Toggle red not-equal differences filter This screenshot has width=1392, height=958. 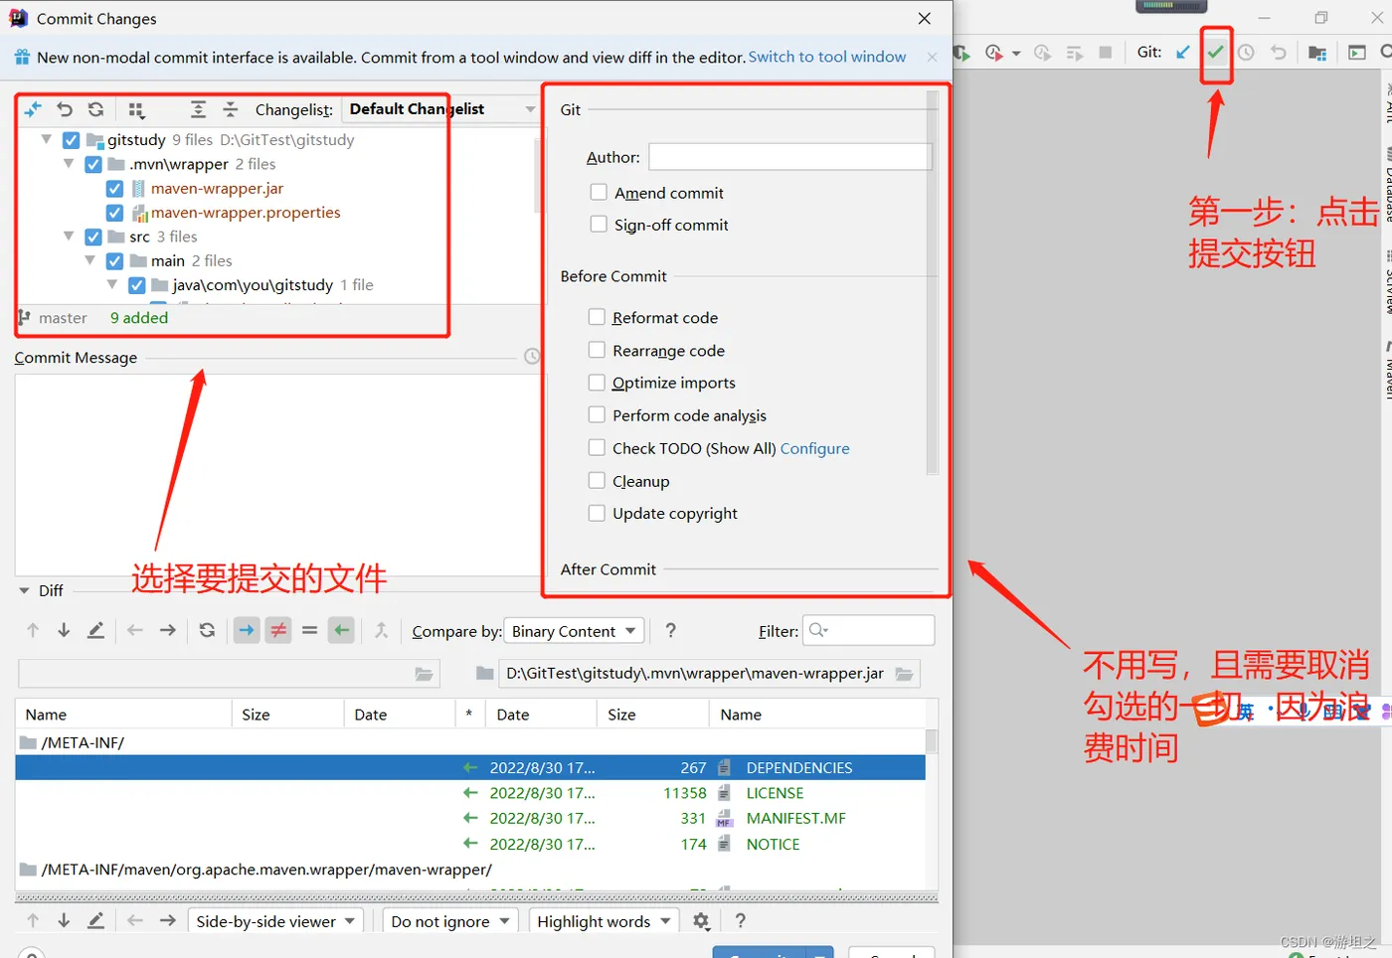(278, 630)
